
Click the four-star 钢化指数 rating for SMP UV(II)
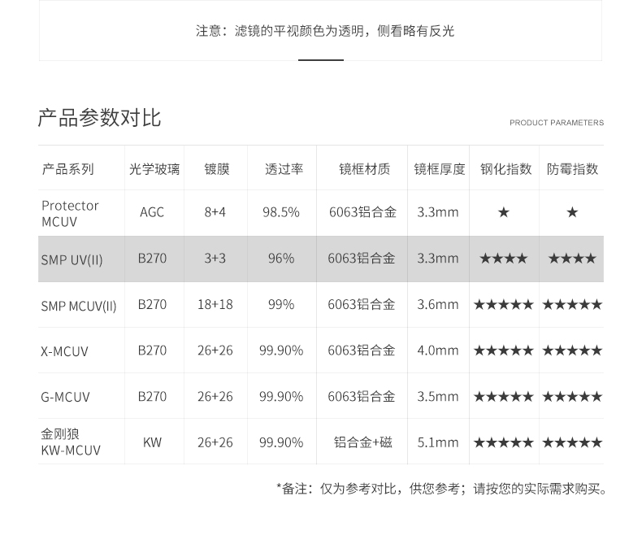[x=504, y=259]
